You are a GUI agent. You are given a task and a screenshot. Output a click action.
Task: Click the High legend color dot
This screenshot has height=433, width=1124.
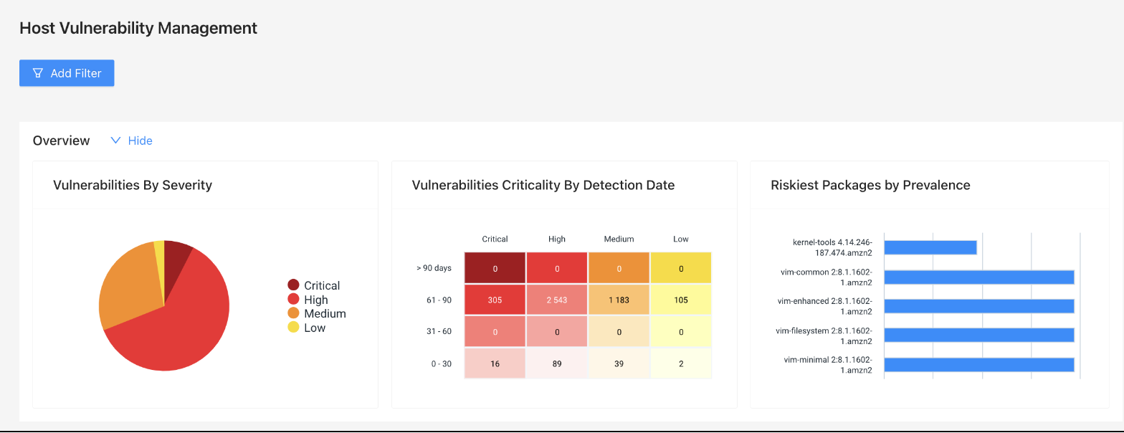click(x=293, y=300)
